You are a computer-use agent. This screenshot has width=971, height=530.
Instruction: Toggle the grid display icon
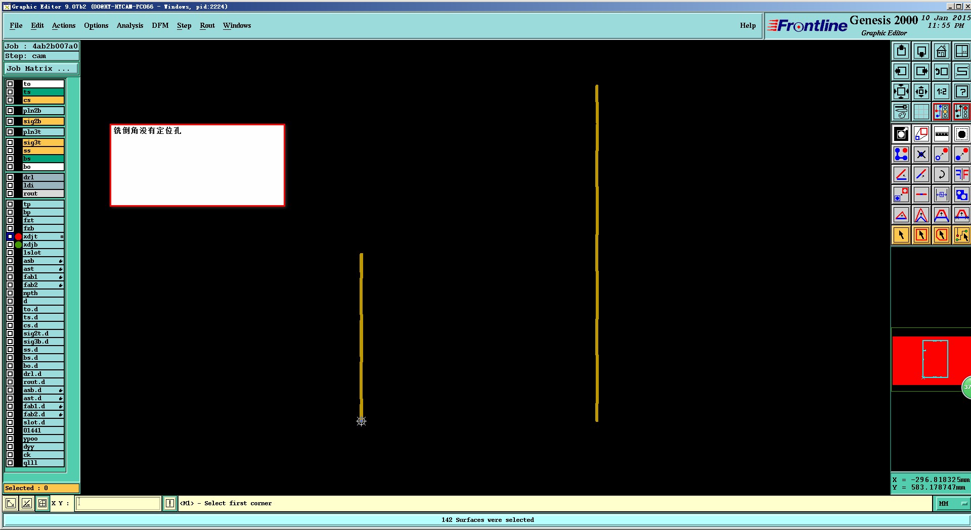[x=921, y=112]
